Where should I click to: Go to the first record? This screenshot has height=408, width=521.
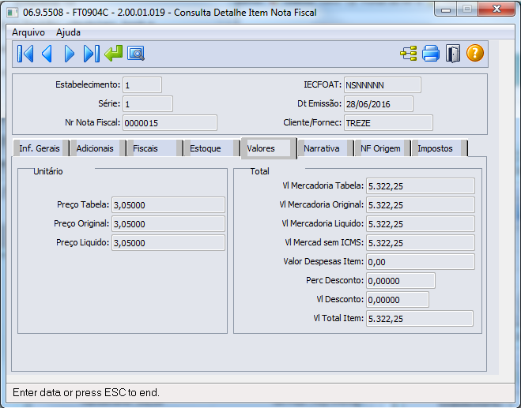tap(25, 54)
